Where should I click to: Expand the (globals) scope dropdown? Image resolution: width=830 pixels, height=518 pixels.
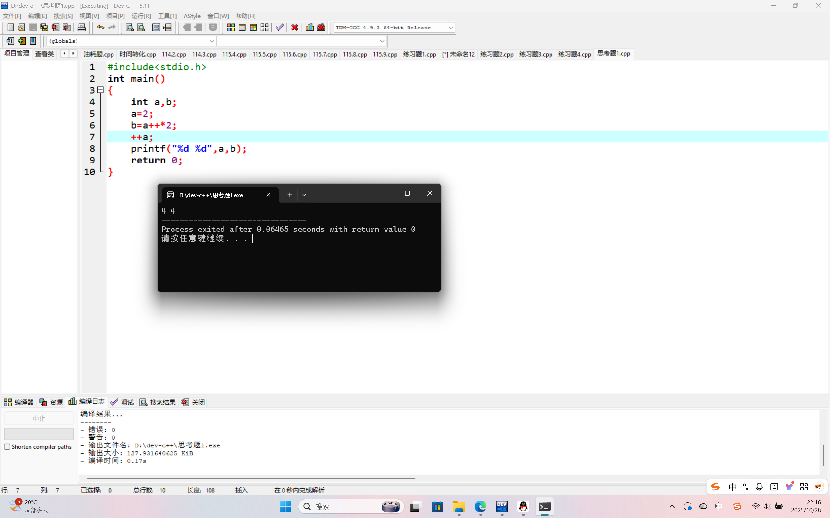tap(212, 41)
